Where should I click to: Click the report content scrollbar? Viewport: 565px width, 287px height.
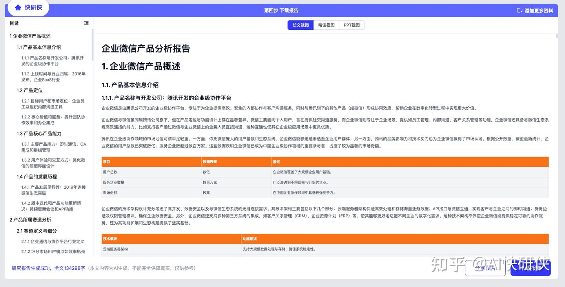[556, 36]
